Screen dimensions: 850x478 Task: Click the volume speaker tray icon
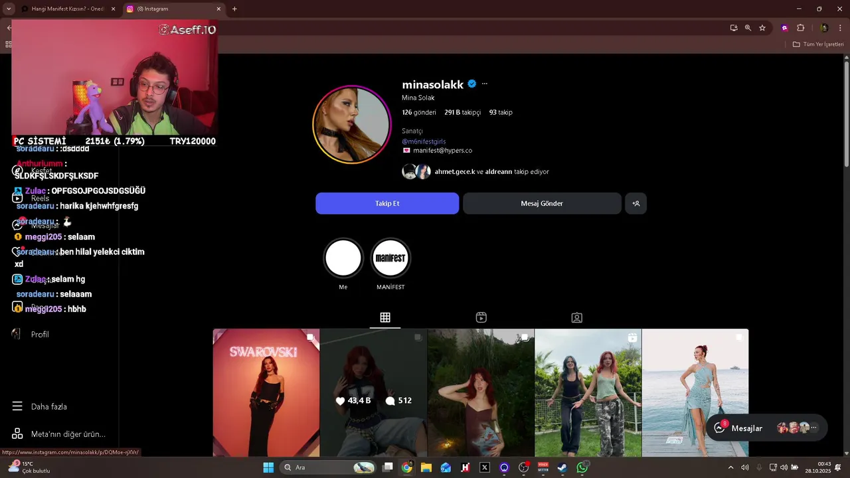pos(784,467)
